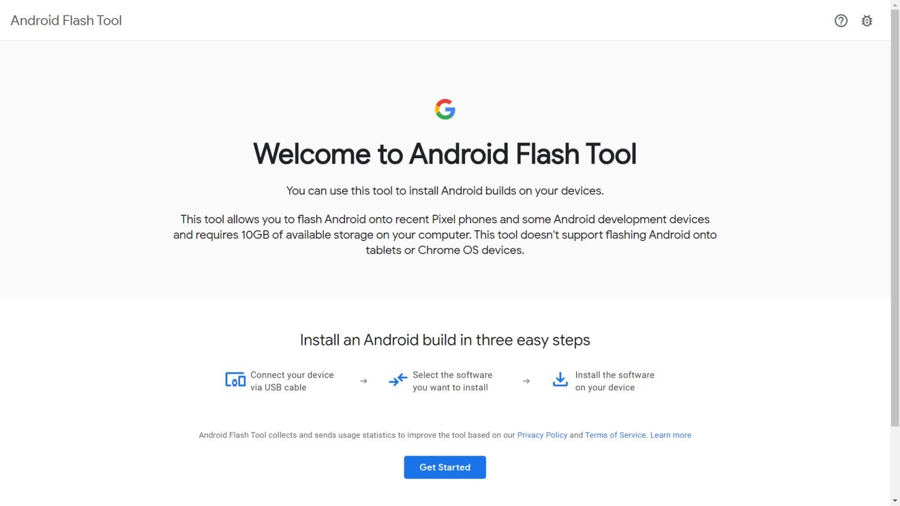Image resolution: width=900 pixels, height=506 pixels.
Task: Click the scrollbar up arrow
Action: point(895,5)
